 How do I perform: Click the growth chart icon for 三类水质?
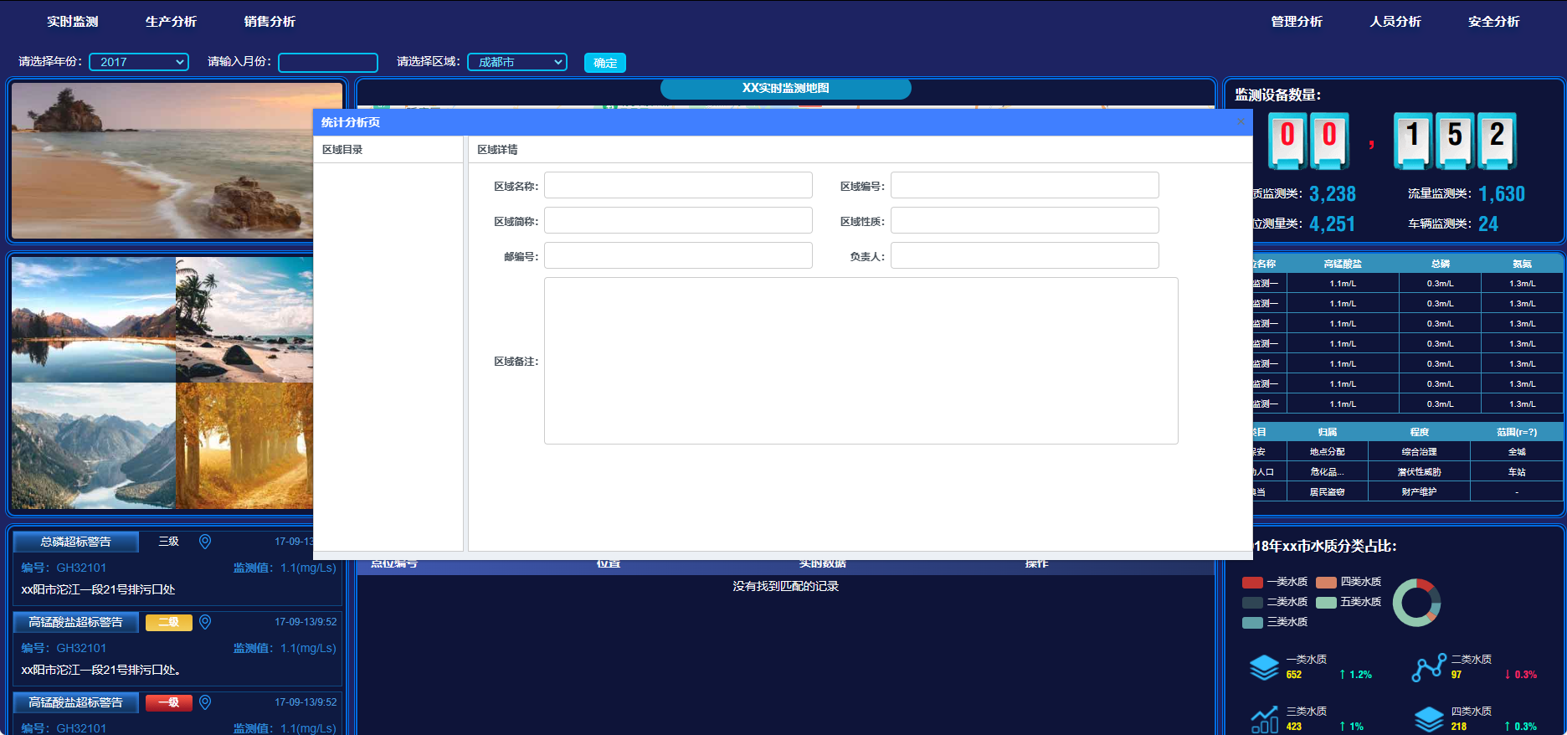click(x=1264, y=719)
